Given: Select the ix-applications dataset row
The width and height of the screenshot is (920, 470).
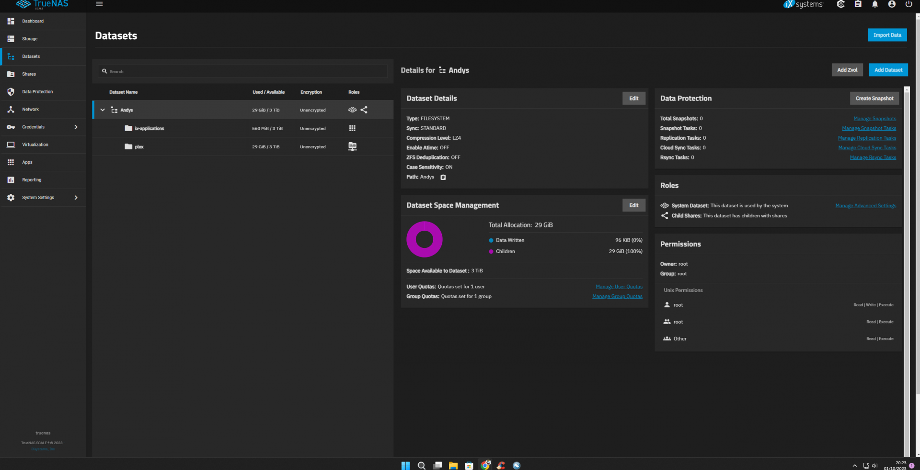Looking at the screenshot, I should [243, 128].
